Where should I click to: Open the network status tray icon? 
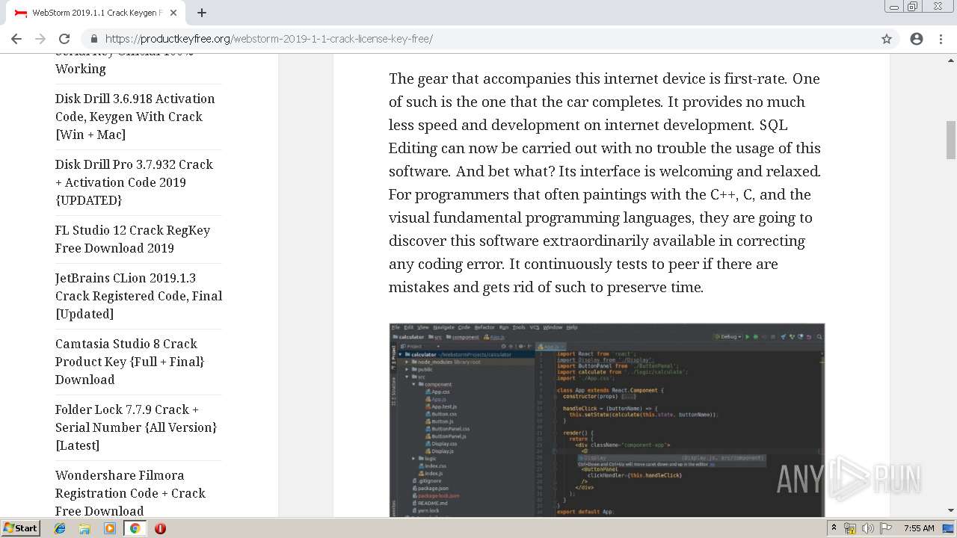(850, 528)
